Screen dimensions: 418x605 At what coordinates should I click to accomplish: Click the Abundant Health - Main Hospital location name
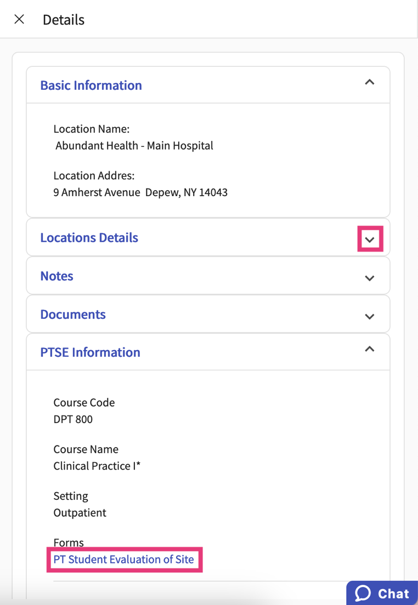click(133, 145)
